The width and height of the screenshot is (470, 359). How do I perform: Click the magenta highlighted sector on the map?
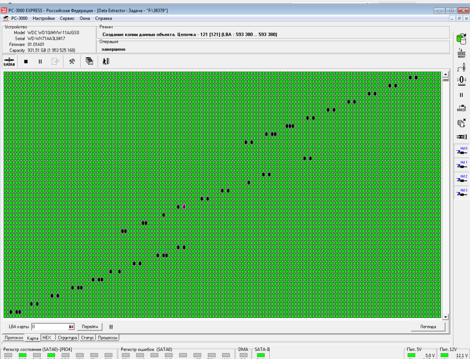[184, 207]
